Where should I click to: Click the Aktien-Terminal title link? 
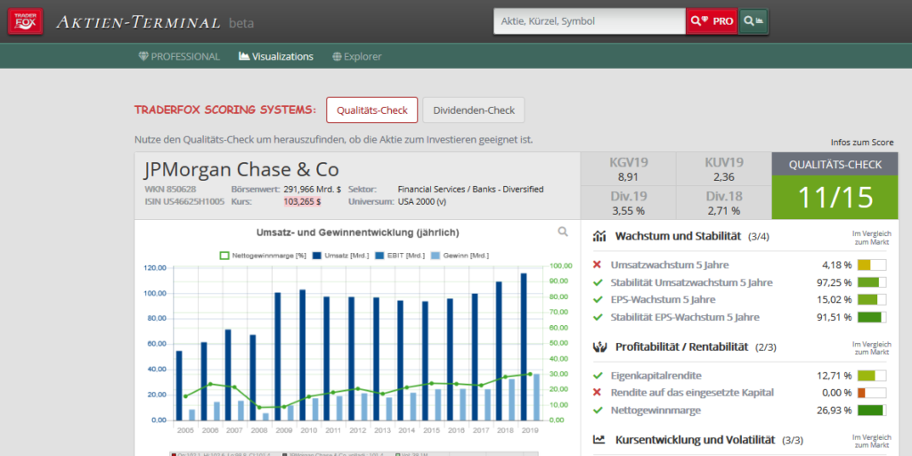(x=138, y=22)
